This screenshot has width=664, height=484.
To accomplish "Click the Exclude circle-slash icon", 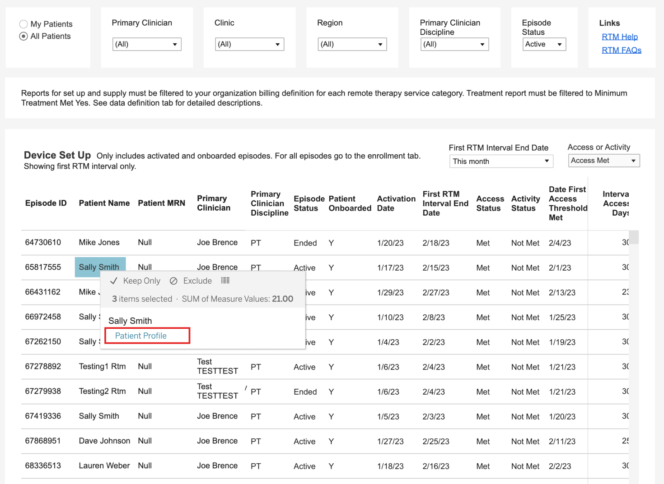I will 173,281.
